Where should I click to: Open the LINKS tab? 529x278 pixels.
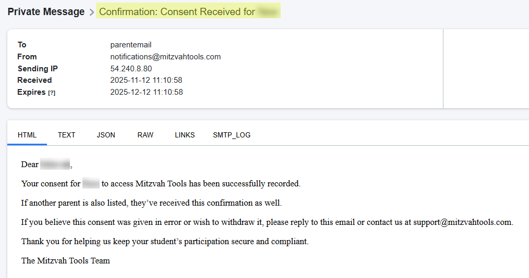click(185, 135)
